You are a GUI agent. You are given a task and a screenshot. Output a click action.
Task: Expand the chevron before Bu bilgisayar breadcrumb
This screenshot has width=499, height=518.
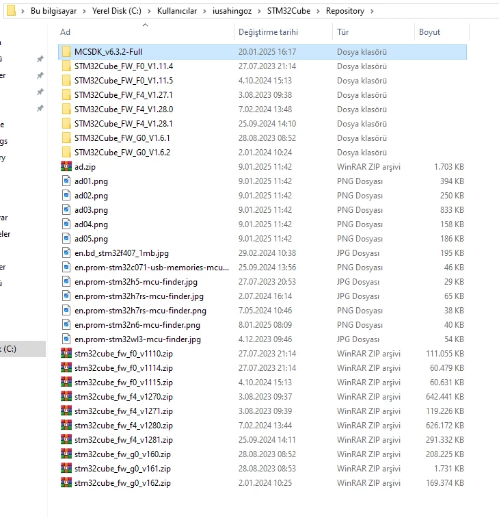pyautogui.click(x=23, y=11)
